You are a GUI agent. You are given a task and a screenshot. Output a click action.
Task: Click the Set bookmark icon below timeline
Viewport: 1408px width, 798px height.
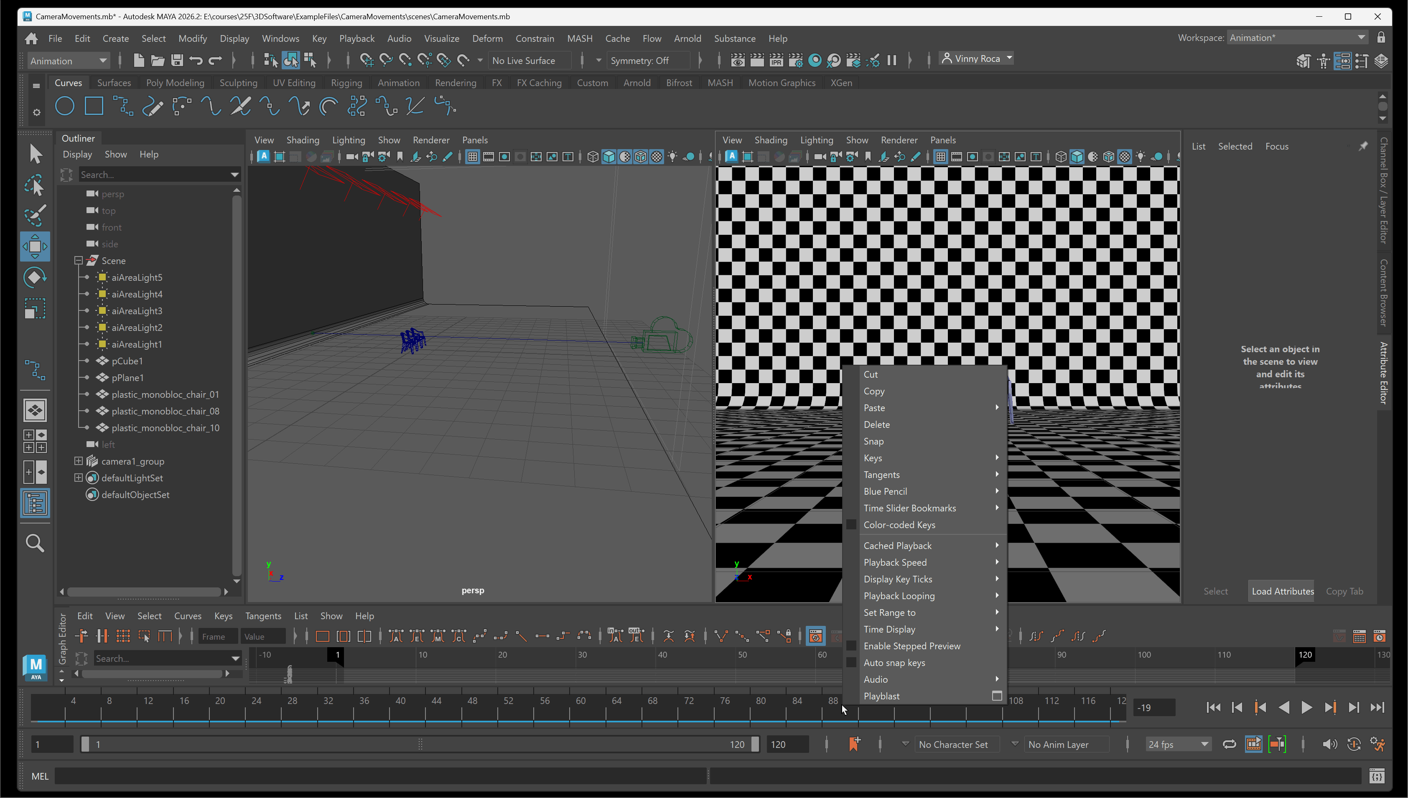[854, 744]
